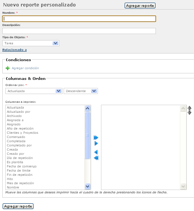Select 'Clientes y Proyectos' in columns list
The image size is (194, 211).
click(x=22, y=133)
